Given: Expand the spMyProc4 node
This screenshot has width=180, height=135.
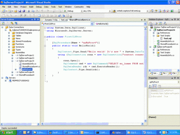Looking at the screenshot, I should click(x=16, y=69).
